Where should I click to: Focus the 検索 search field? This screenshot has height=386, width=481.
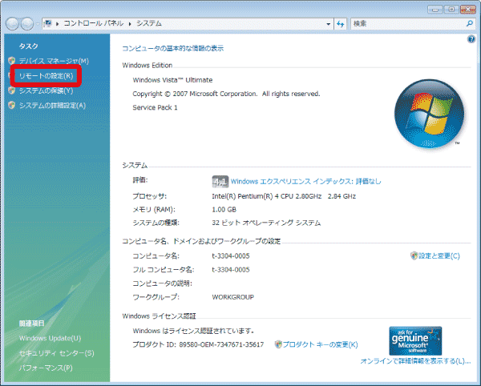point(408,23)
